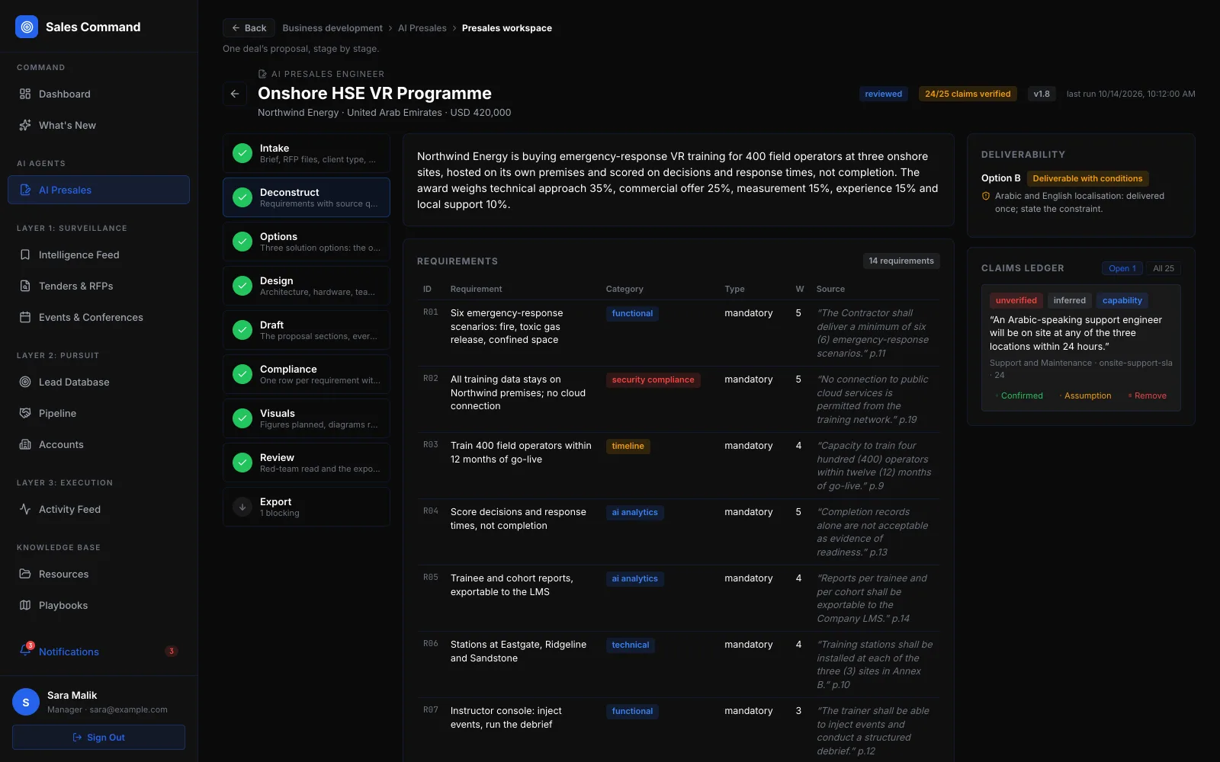Click the timeline tag on R03

tap(628, 446)
